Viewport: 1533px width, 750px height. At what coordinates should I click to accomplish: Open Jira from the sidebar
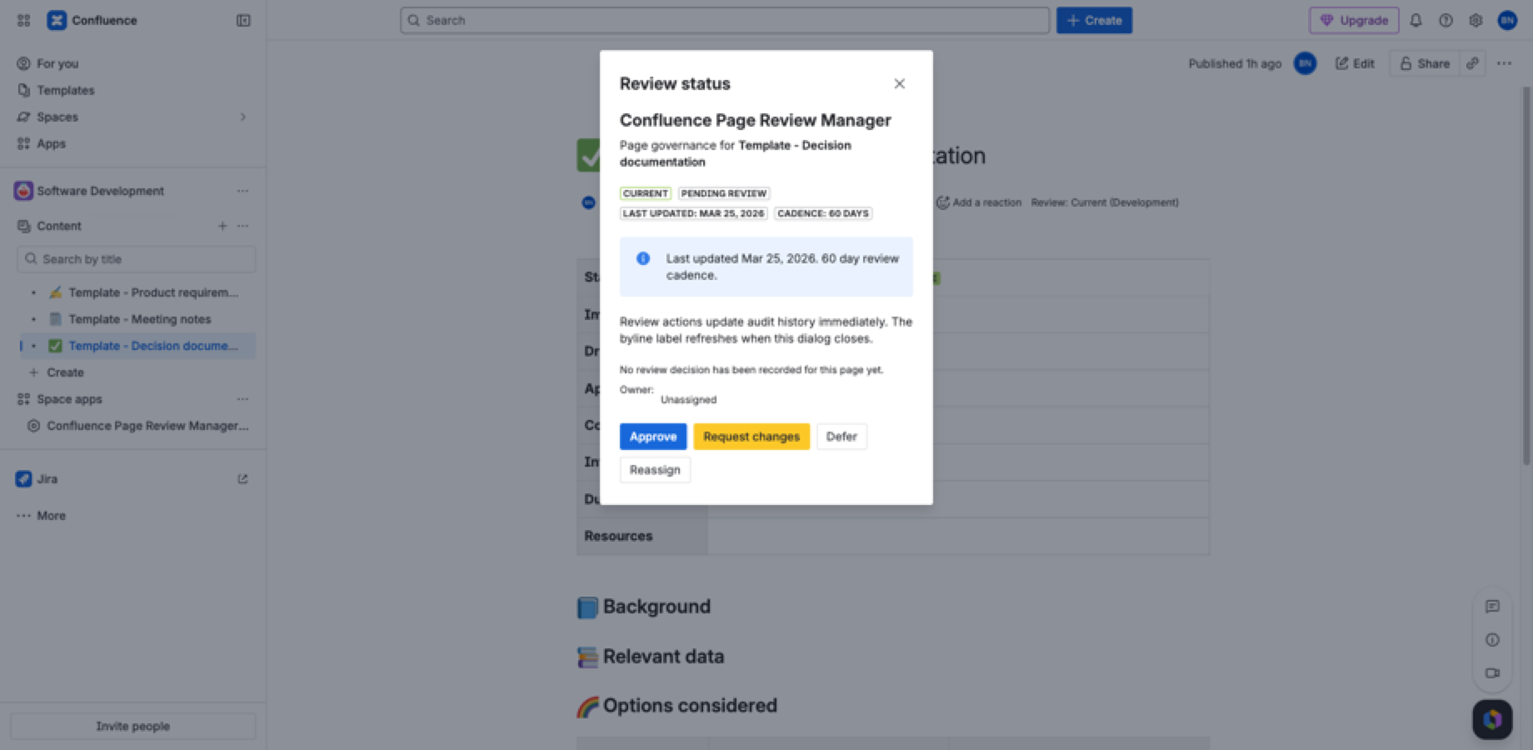pos(47,478)
